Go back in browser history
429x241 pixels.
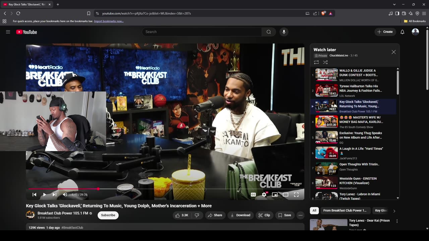(5, 13)
